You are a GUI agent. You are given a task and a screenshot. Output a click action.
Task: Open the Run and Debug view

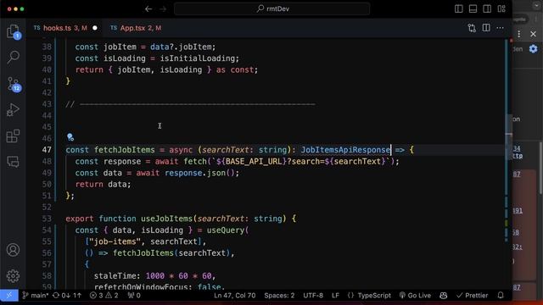[x=13, y=110]
